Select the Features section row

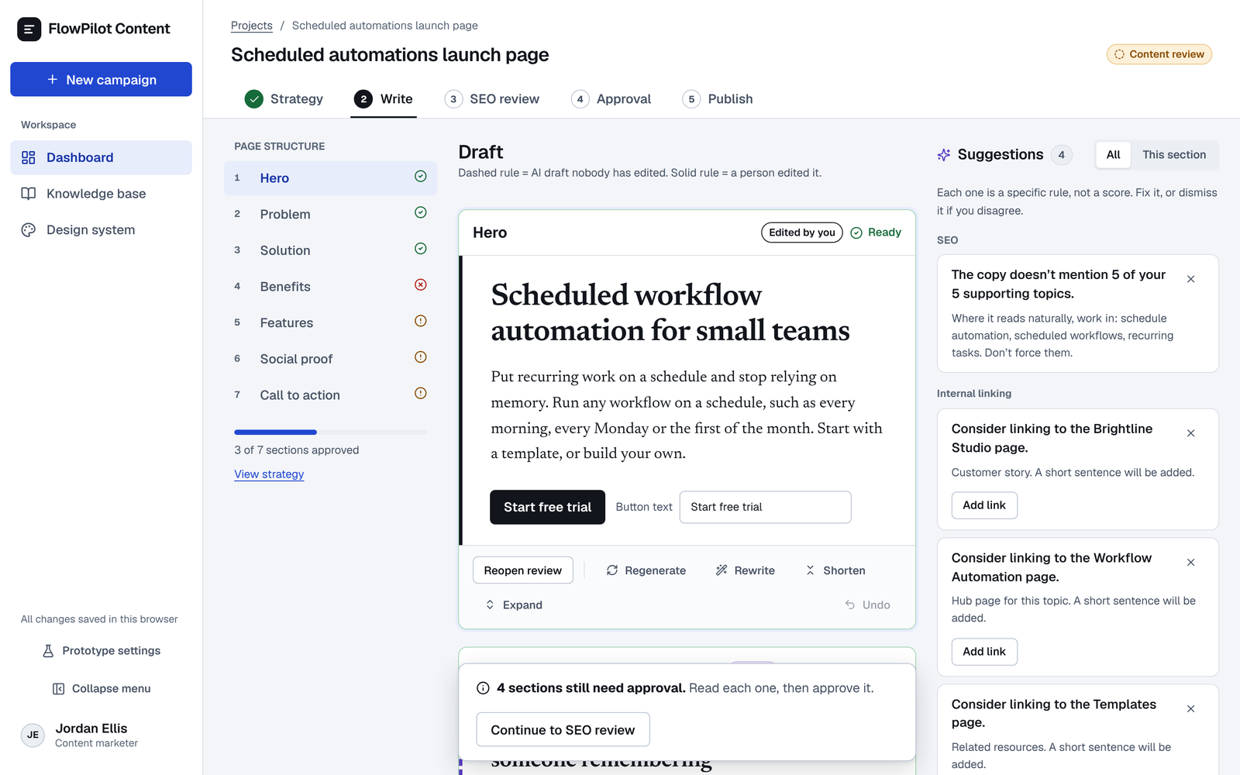331,322
